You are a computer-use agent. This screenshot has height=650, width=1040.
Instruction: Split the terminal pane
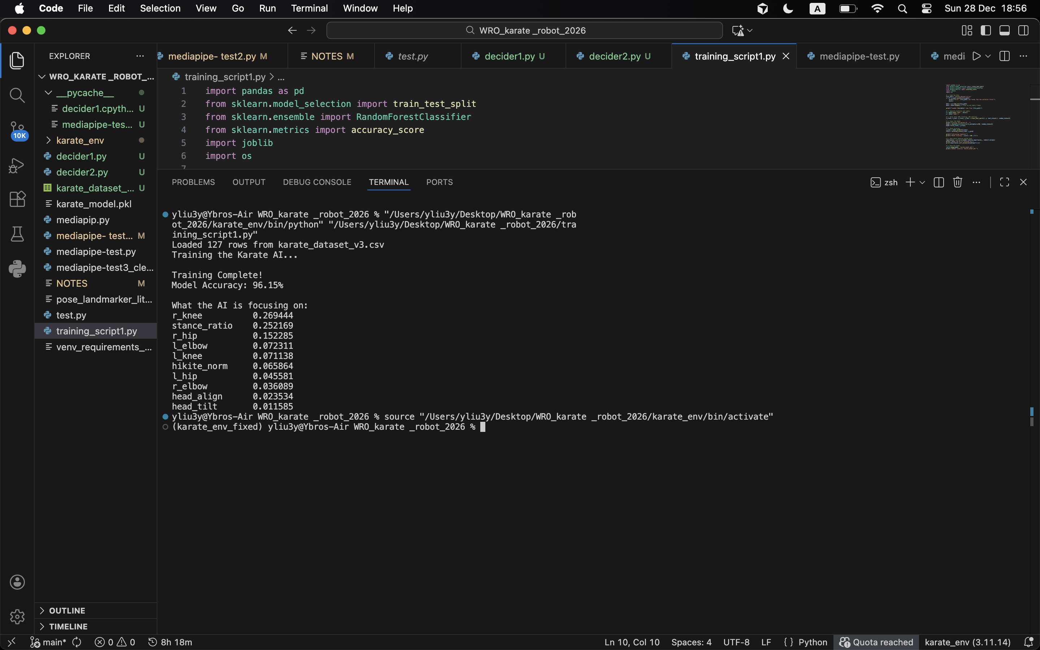939,182
